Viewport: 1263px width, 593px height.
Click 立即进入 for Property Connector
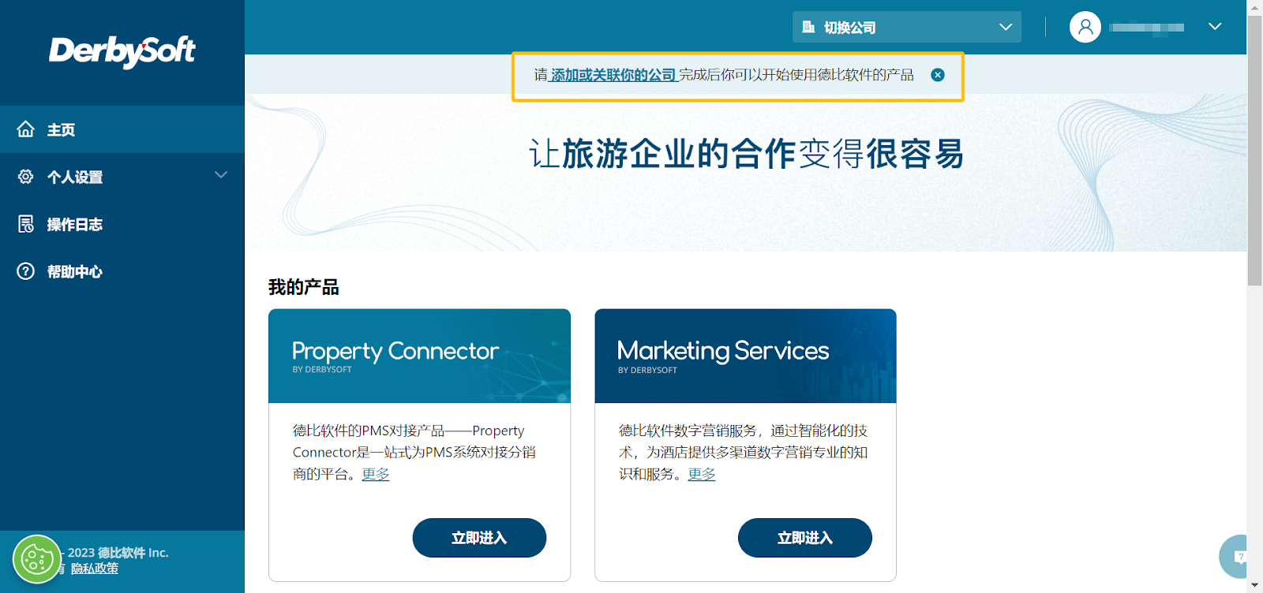(x=479, y=538)
